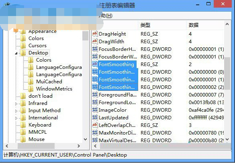Expand the International key
This screenshot has width=235, height=163.
(x=16, y=118)
